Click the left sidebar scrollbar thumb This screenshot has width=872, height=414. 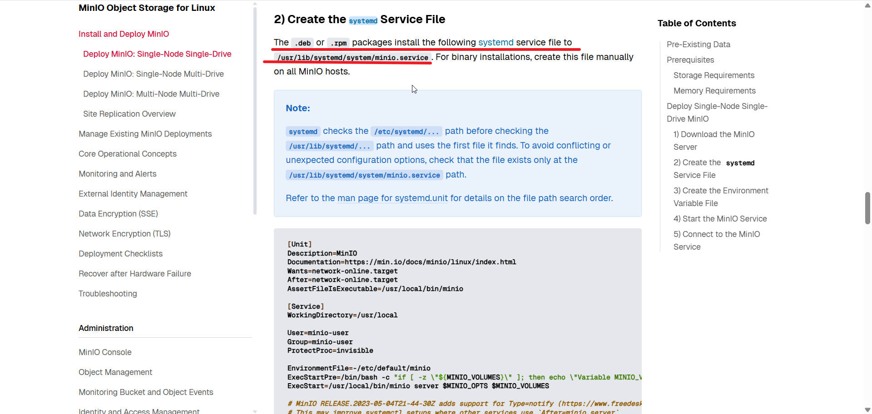[x=255, y=110]
